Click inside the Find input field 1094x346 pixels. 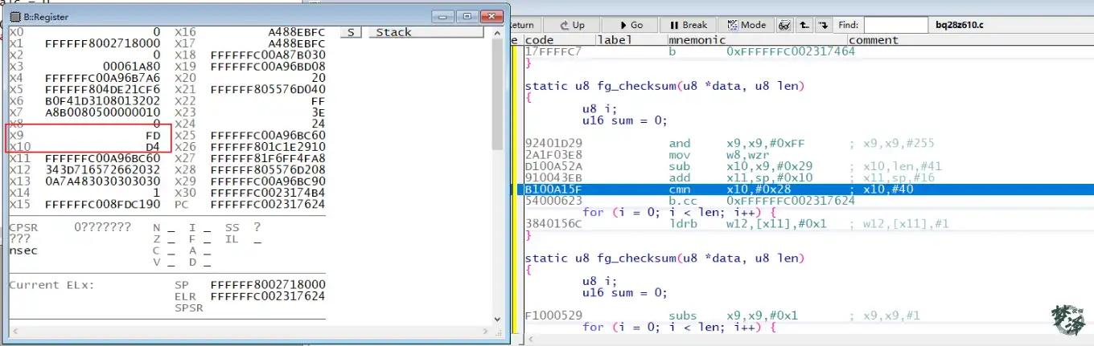(895, 25)
